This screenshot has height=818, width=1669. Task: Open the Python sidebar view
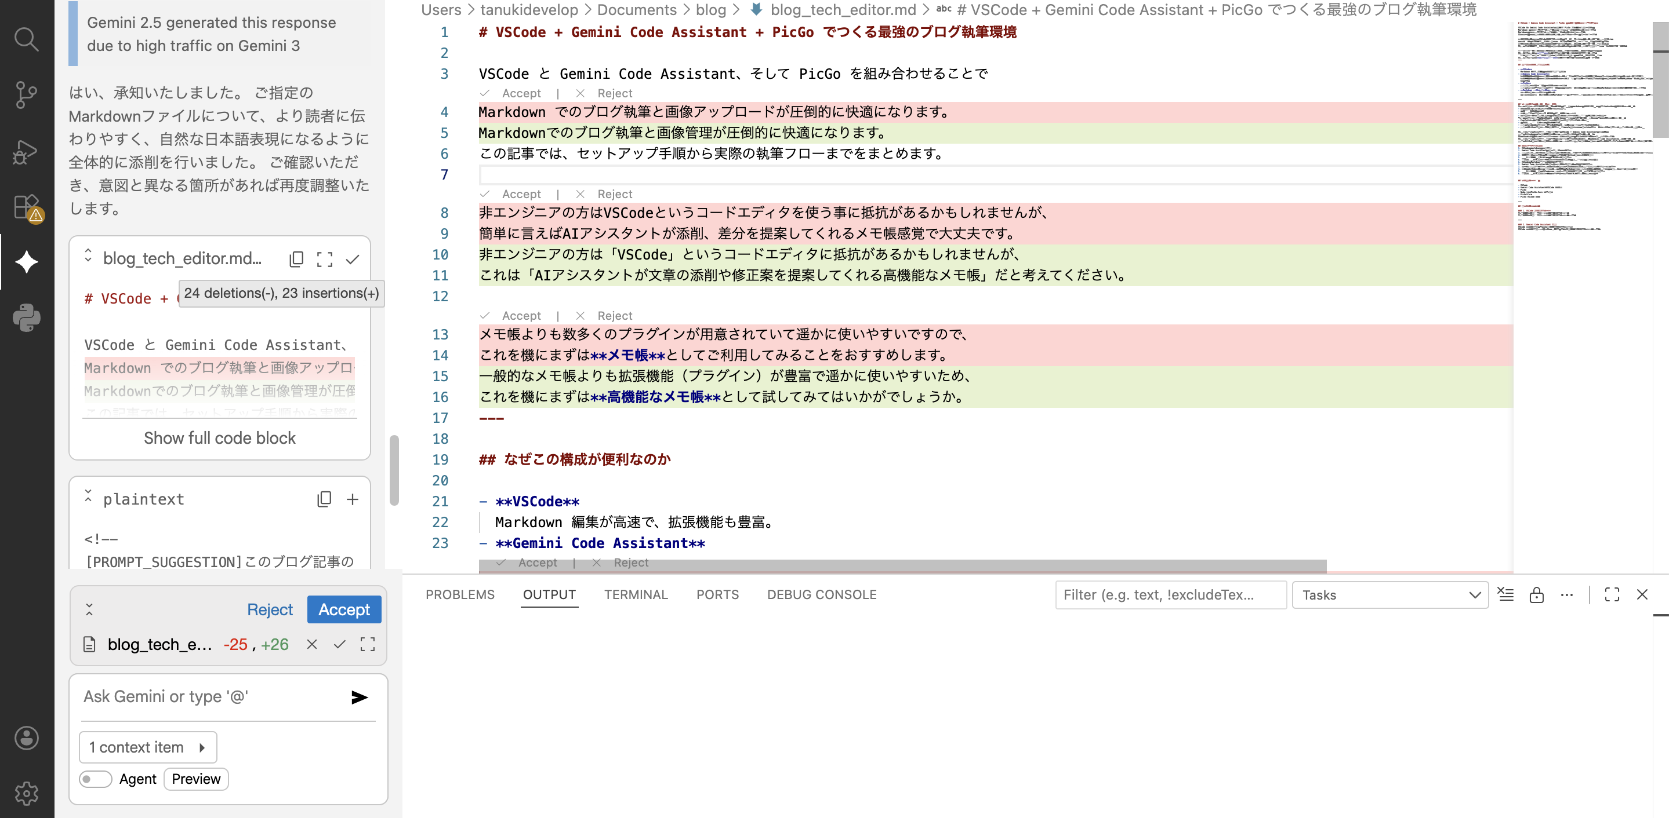point(26,317)
